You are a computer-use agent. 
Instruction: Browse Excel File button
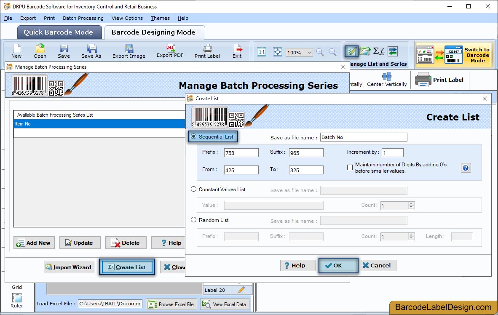coord(171,304)
